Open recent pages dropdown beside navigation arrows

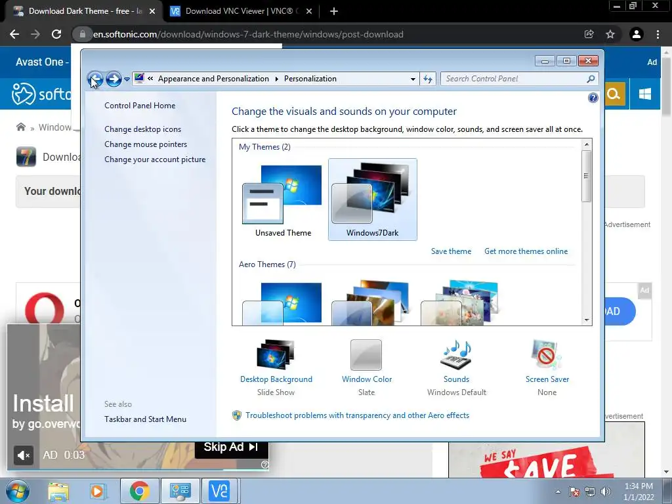point(127,79)
